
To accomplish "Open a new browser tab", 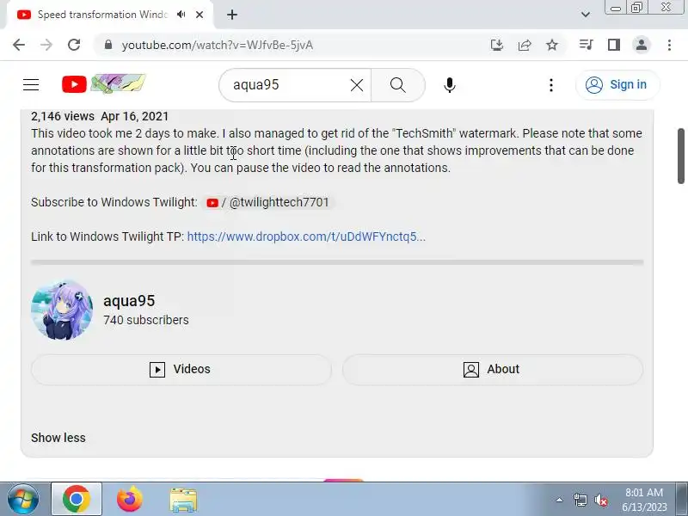I will click(x=232, y=15).
